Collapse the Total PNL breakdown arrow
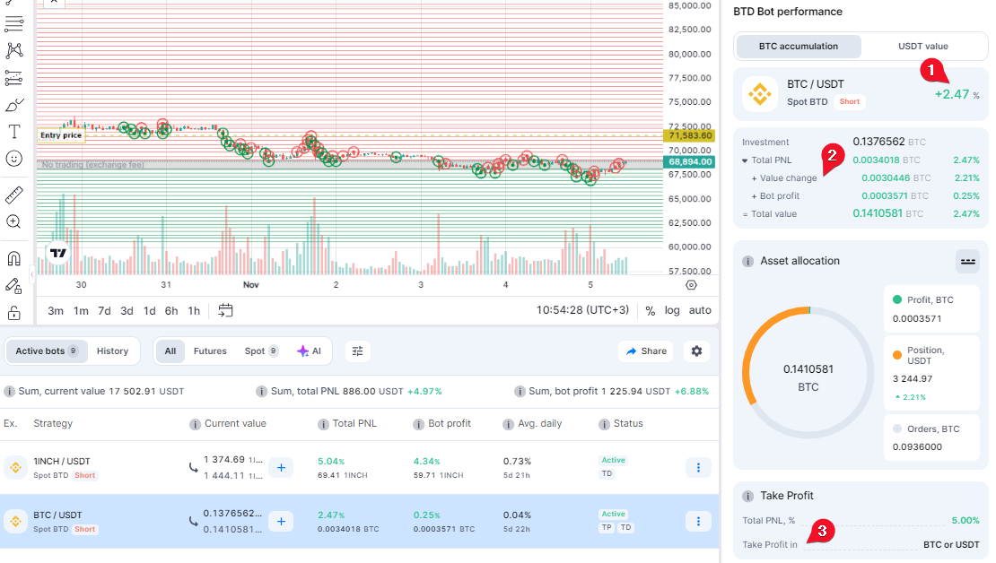The width and height of the screenshot is (996, 563). tap(745, 160)
